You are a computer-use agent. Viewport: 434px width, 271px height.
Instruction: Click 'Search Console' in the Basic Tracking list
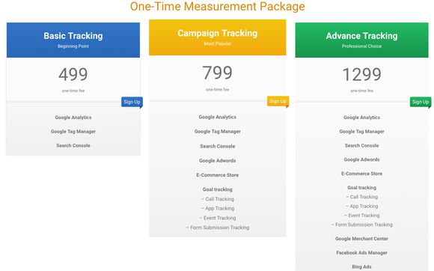[73, 145]
